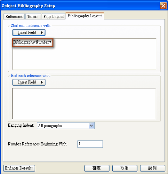Image resolution: width=168 pixels, height=174 pixels.
Task: Confirm with the 確定 button
Action: tap(97, 168)
